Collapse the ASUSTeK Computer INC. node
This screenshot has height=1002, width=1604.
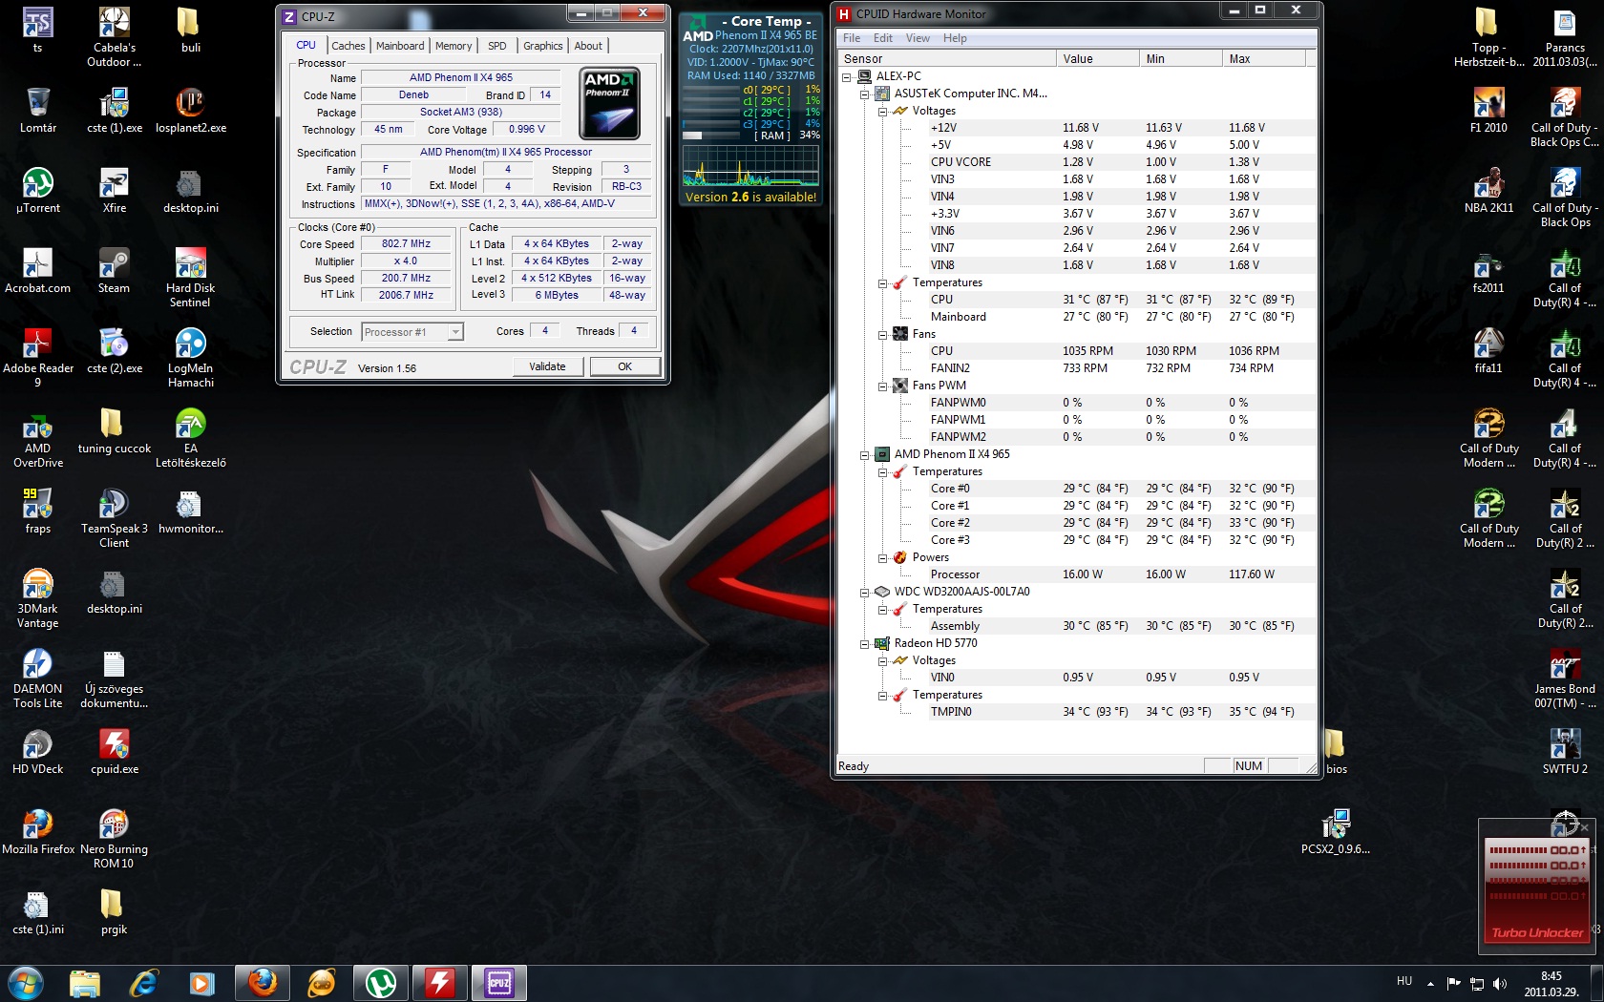(864, 94)
